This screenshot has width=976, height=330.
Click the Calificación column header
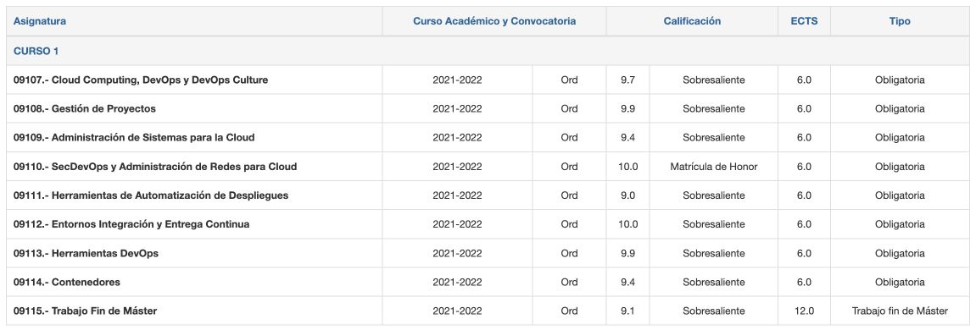[692, 21]
